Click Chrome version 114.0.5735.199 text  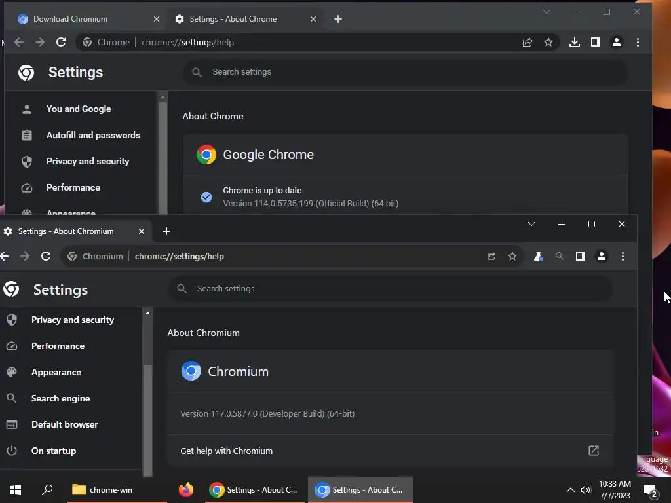tap(311, 204)
